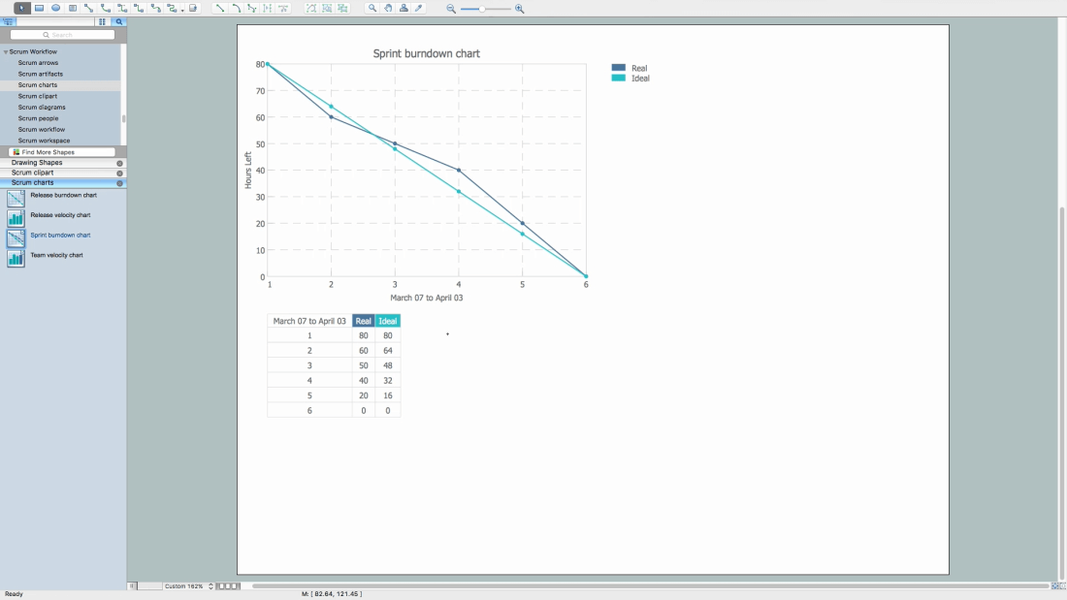The image size is (1067, 600).
Task: Open Scrum arrows library
Action: tap(38, 63)
